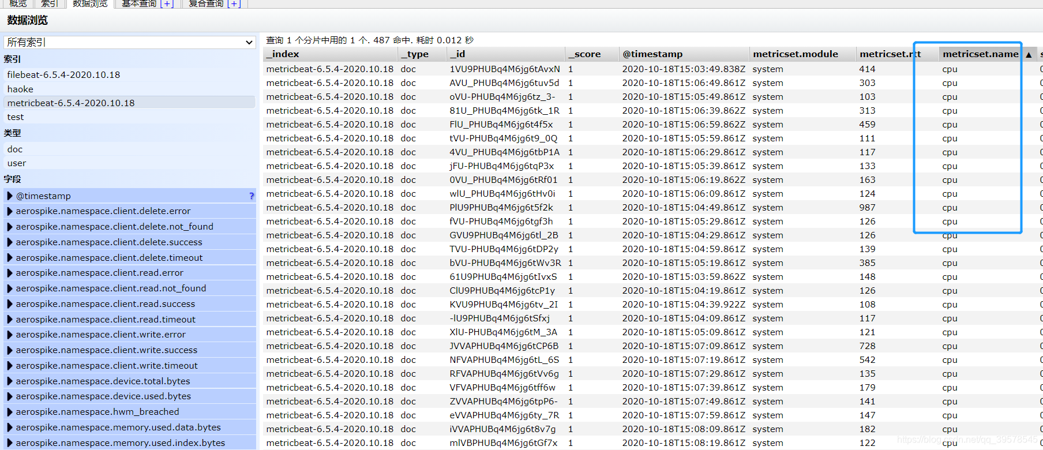The height and width of the screenshot is (450, 1043).
Task: Select timestamp 2020-10-18T15:03:59.862Z
Action: tap(684, 276)
